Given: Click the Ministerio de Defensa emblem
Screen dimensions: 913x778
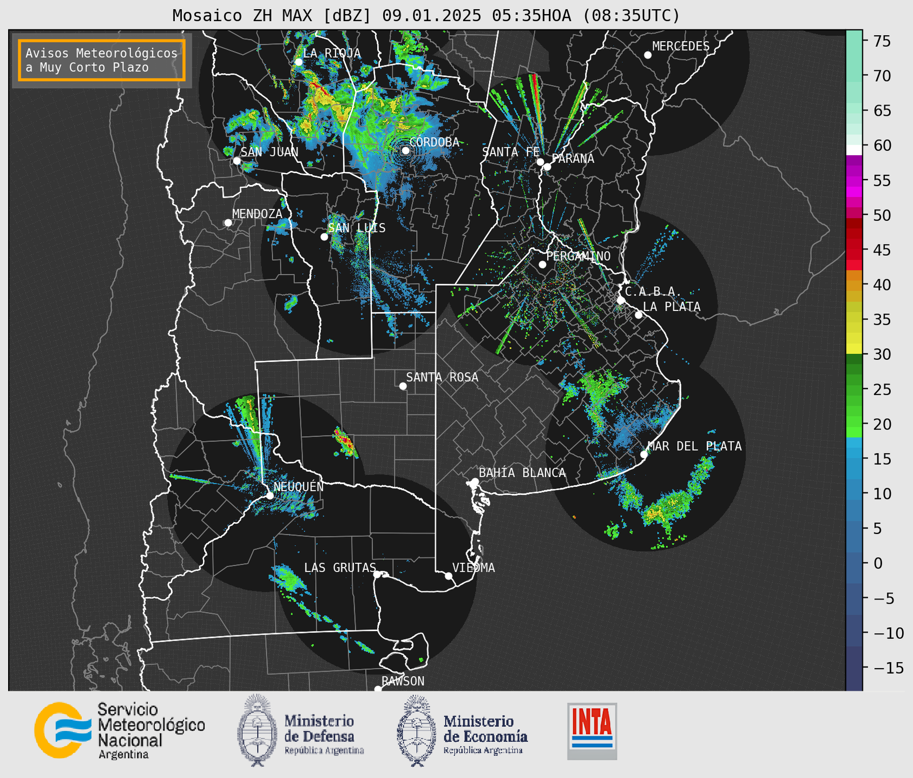Looking at the screenshot, I should (x=258, y=730).
